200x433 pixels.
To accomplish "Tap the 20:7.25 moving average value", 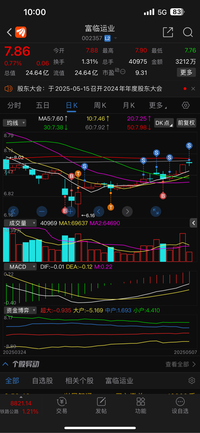I will coord(139,119).
